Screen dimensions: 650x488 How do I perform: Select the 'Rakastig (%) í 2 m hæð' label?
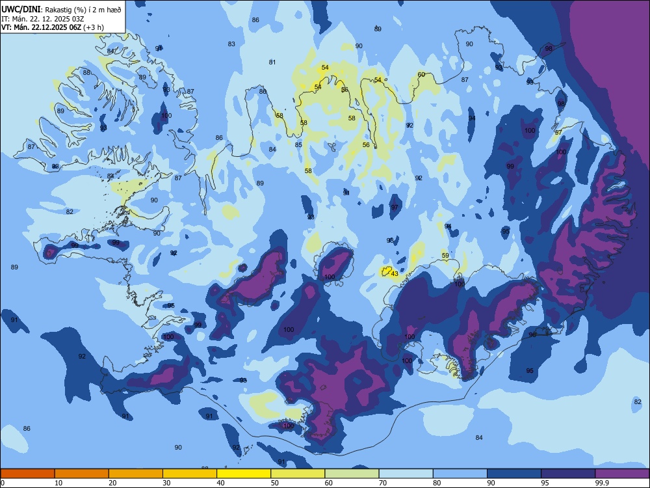(83, 10)
